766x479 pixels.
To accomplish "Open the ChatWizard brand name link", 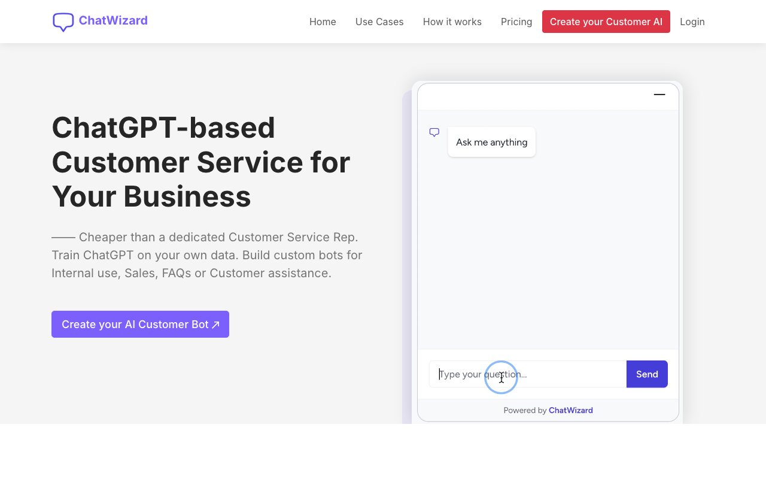I will [x=113, y=21].
